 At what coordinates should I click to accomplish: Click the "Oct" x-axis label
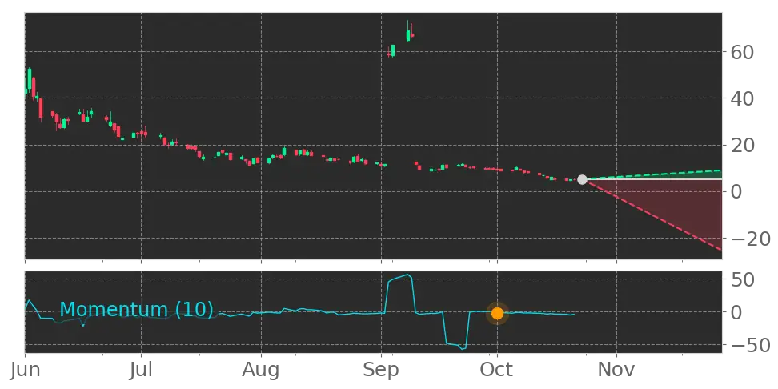tap(497, 371)
